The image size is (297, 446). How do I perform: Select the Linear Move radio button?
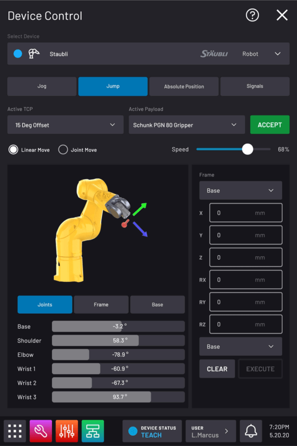click(13, 150)
